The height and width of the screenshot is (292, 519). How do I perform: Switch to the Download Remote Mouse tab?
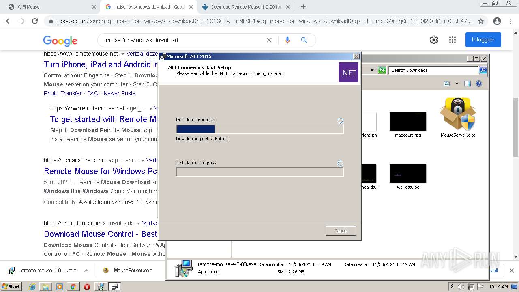point(246,7)
